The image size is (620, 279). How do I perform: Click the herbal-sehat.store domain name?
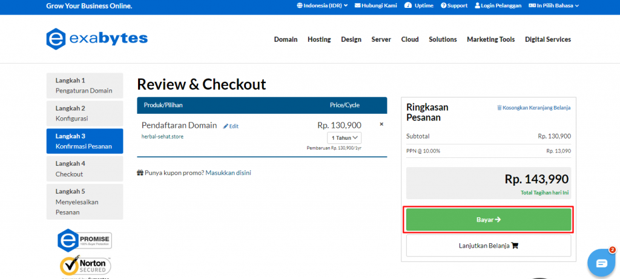[162, 136]
